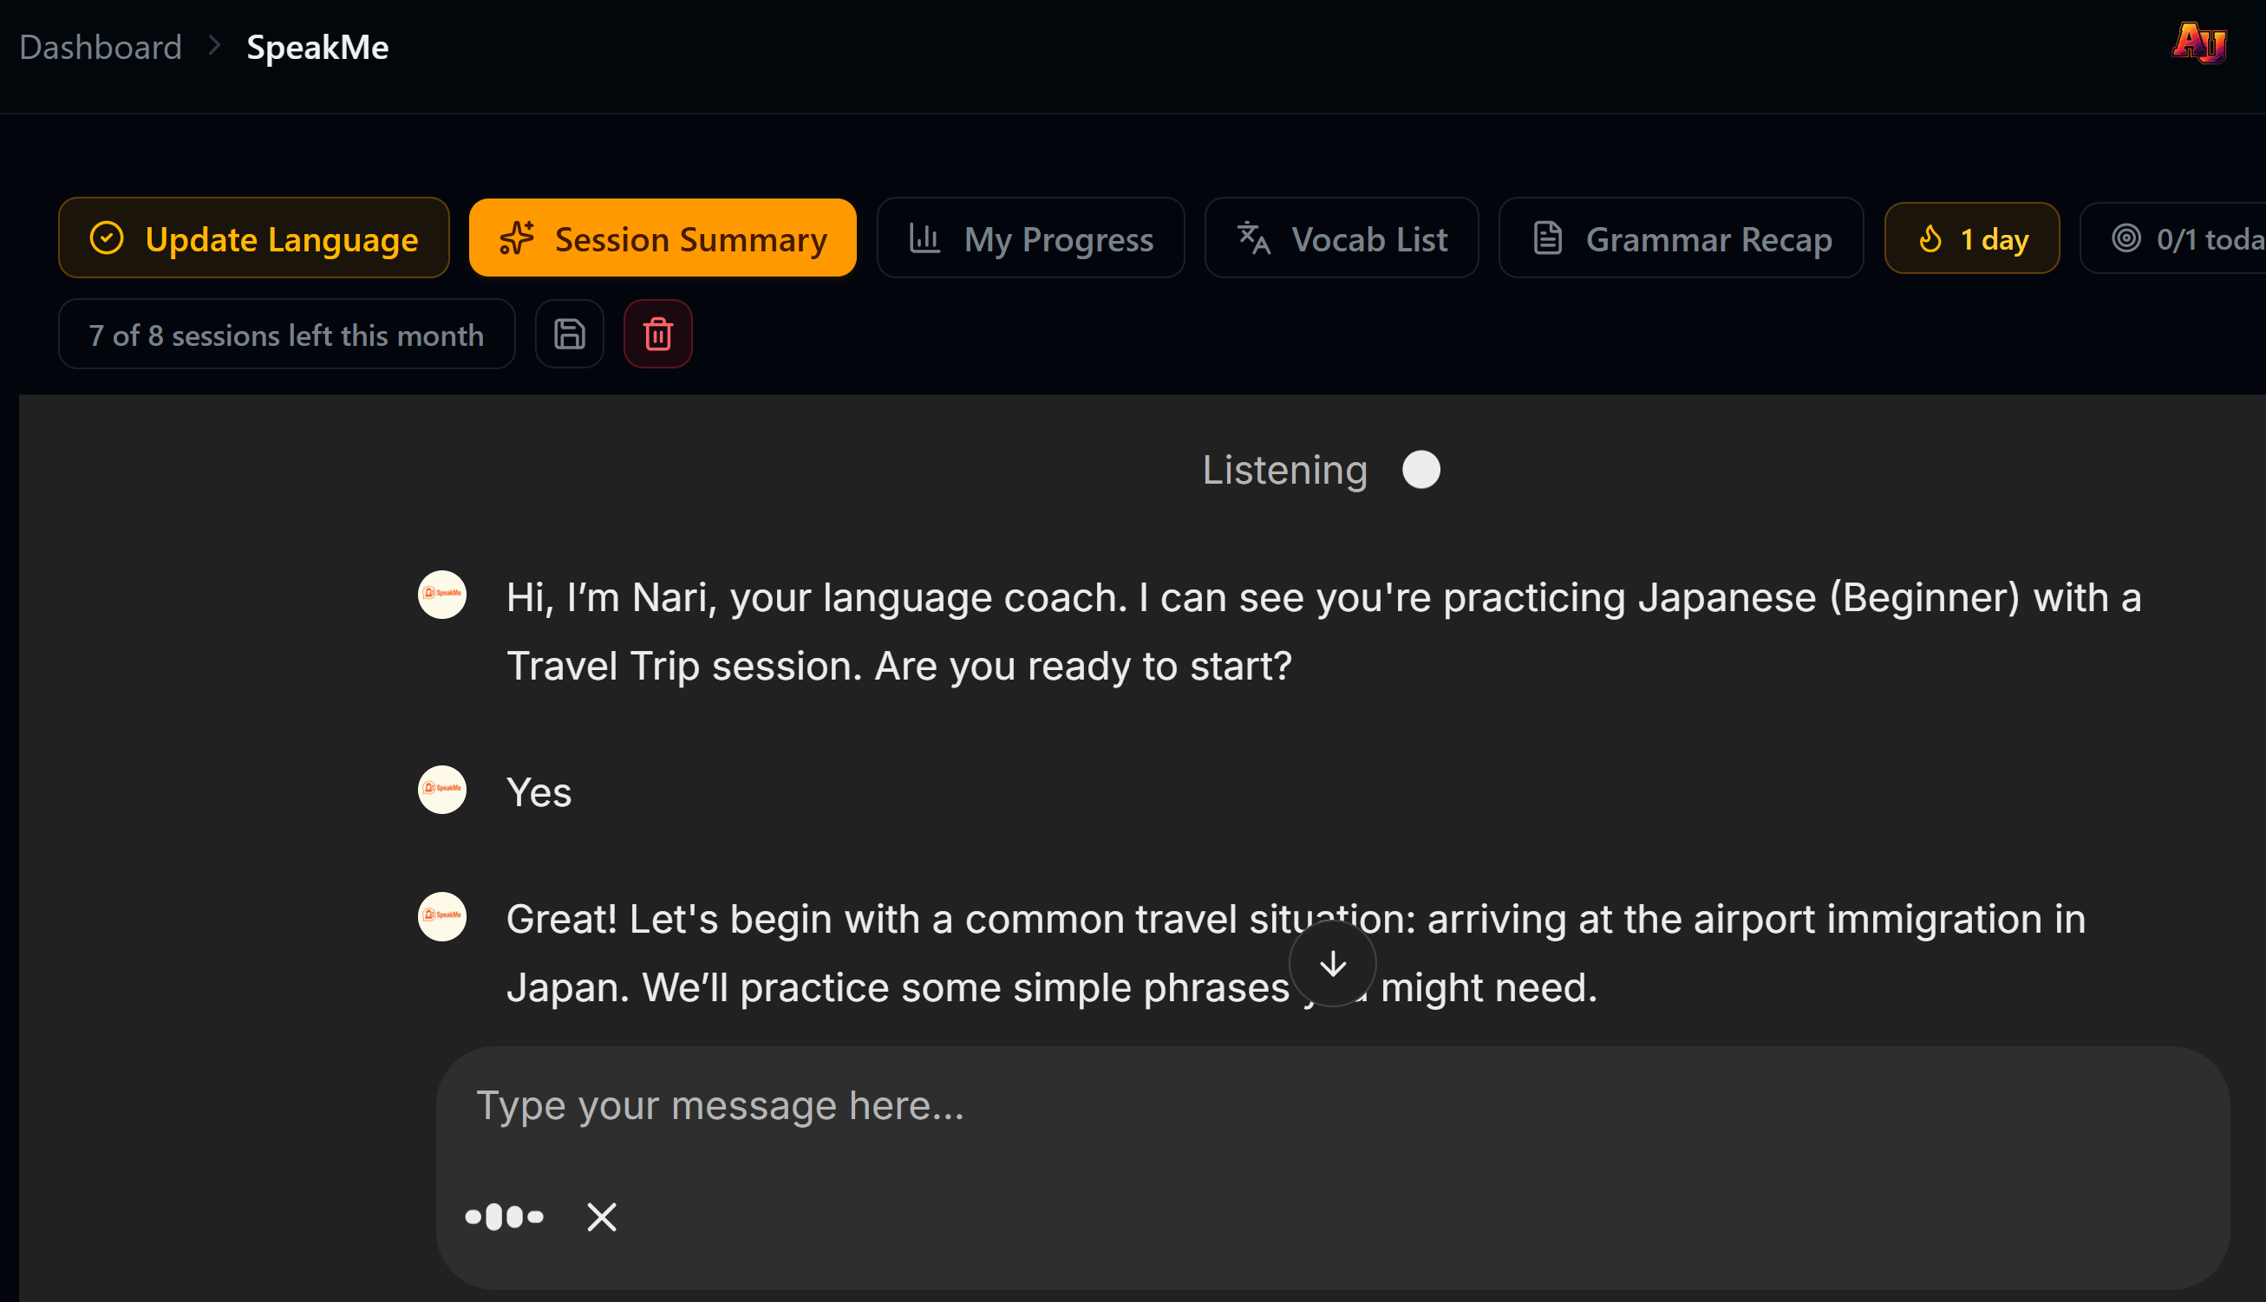Click Nari's greeting message text
Viewport: 2266px width, 1302px height.
pyautogui.click(x=1324, y=631)
